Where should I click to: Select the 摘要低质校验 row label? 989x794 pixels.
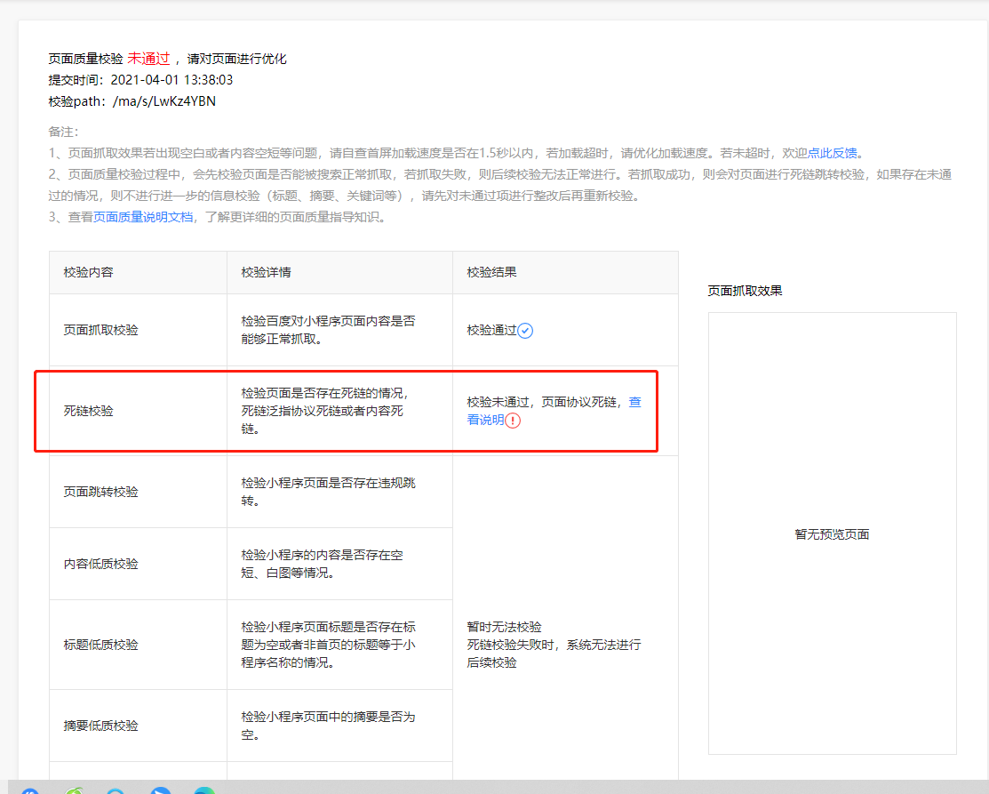101,726
